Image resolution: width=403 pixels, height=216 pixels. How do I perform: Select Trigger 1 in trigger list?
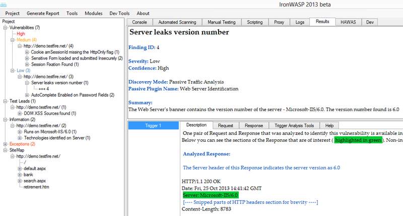(154, 126)
